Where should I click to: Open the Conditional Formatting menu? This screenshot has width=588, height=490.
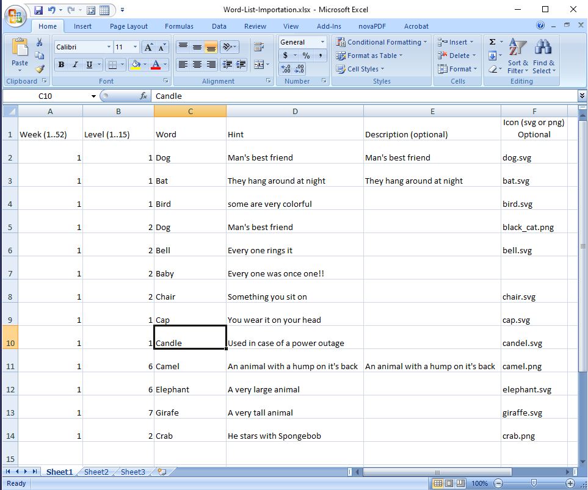[382, 42]
